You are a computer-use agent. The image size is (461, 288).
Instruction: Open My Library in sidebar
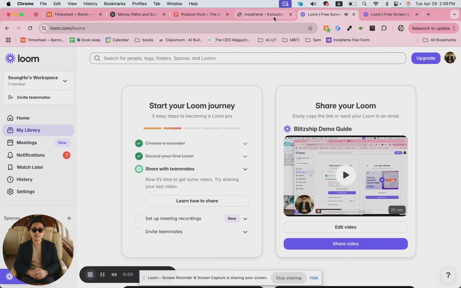pos(38,130)
